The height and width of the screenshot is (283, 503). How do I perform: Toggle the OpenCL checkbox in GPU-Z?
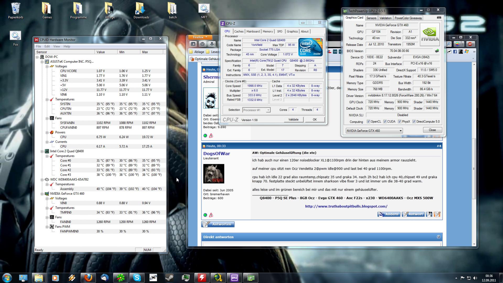368,121
